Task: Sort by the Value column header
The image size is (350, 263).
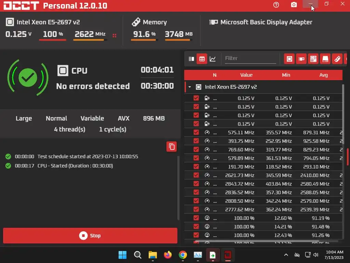Action: tap(246, 75)
